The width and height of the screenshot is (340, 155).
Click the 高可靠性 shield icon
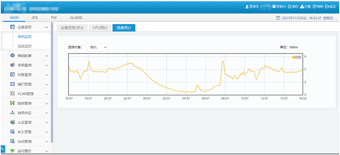click(13, 151)
